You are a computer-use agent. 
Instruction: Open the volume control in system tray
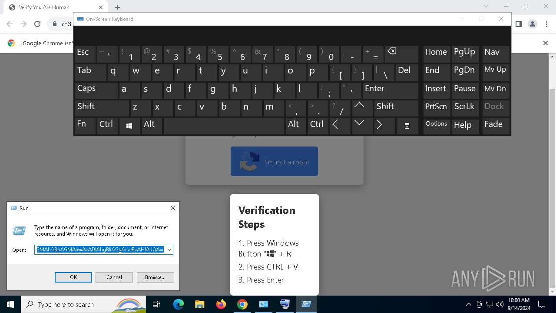click(x=500, y=304)
